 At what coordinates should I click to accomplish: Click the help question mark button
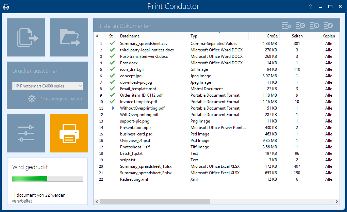(x=310, y=6)
